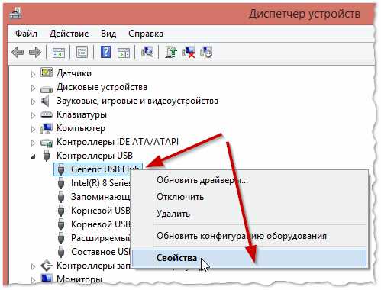Toggle the console tree pane icon
This screenshot has height=290, width=381.
click(x=59, y=53)
